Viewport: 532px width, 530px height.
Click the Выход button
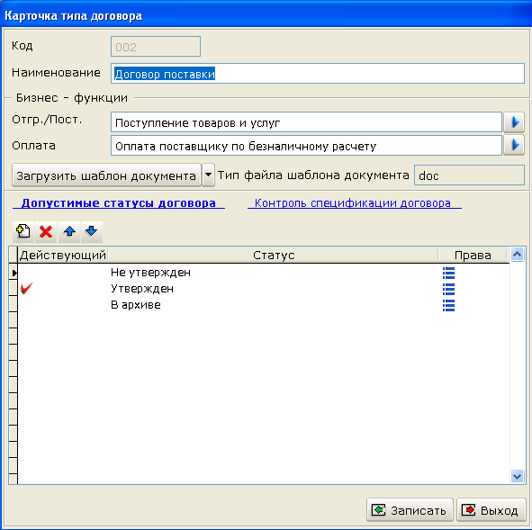pyautogui.click(x=491, y=510)
